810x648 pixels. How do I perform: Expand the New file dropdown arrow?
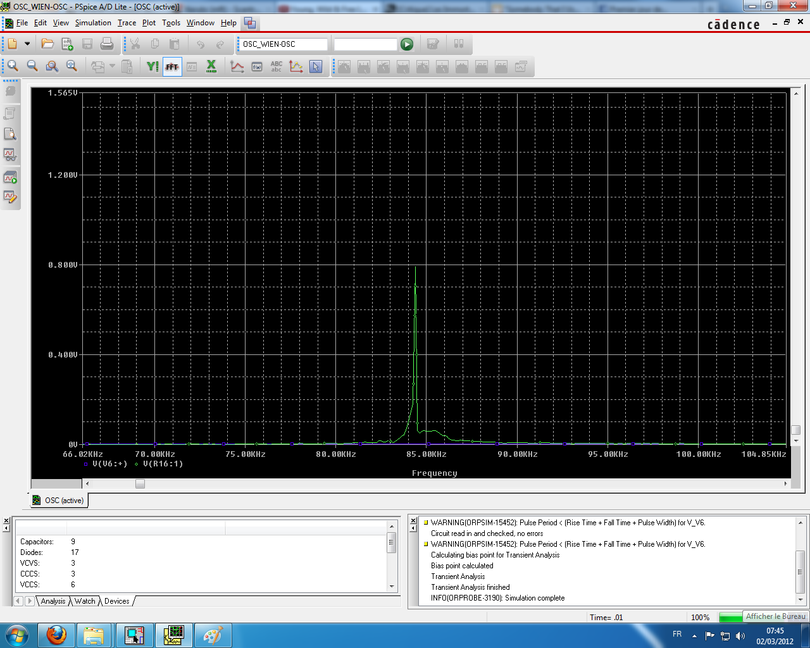(27, 44)
